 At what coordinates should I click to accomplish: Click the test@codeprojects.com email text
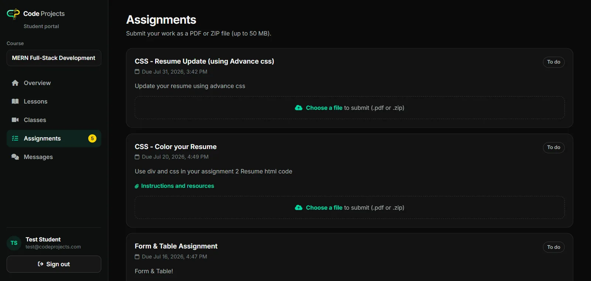[x=53, y=247]
